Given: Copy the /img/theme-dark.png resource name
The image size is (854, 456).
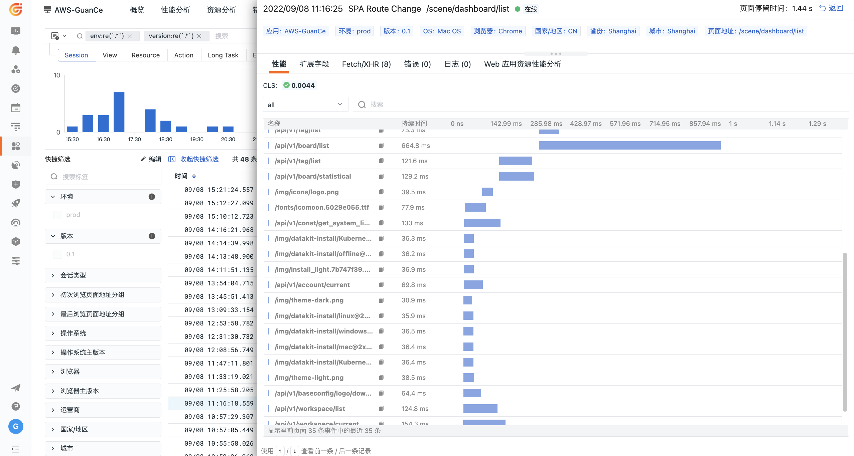Looking at the screenshot, I should coord(381,300).
